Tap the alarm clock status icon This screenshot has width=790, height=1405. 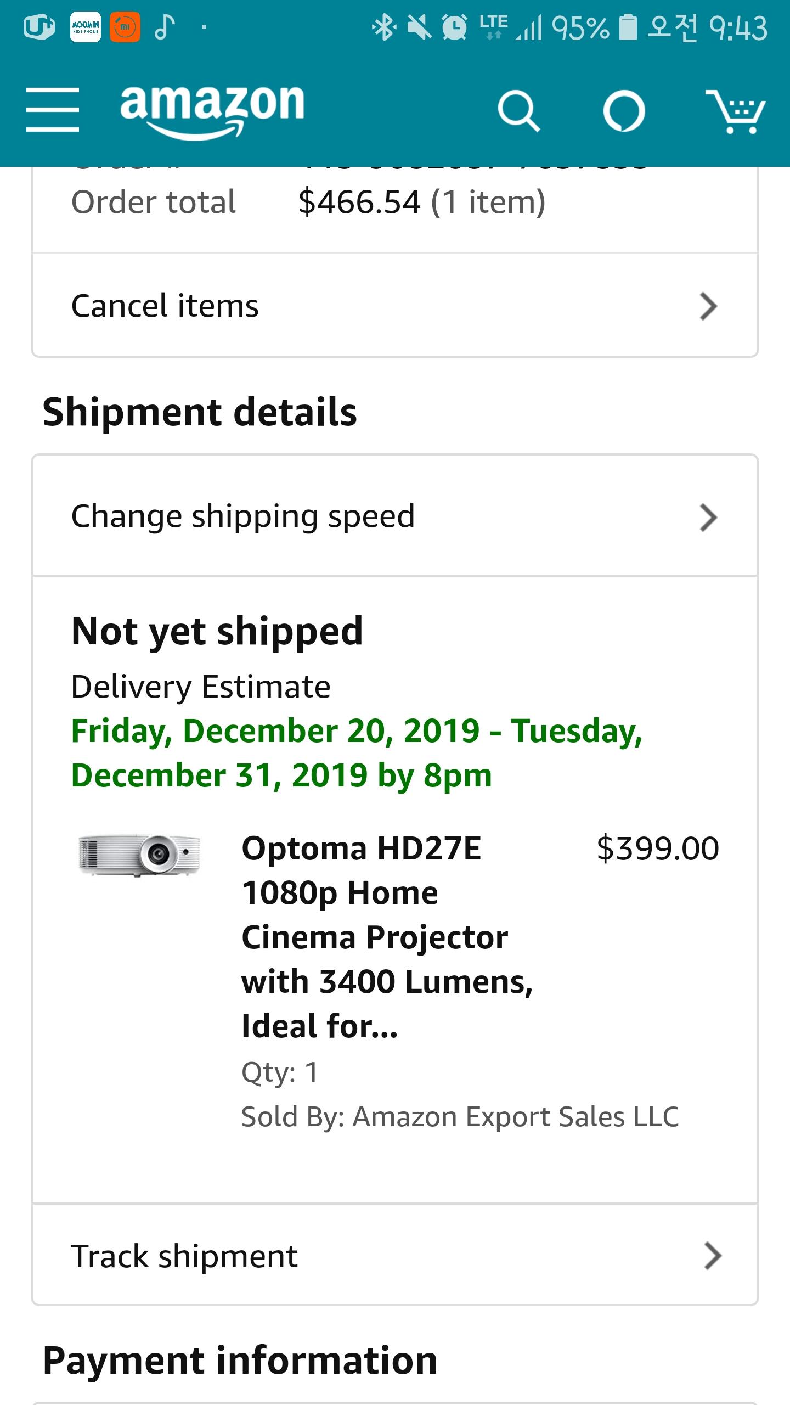[x=454, y=27]
